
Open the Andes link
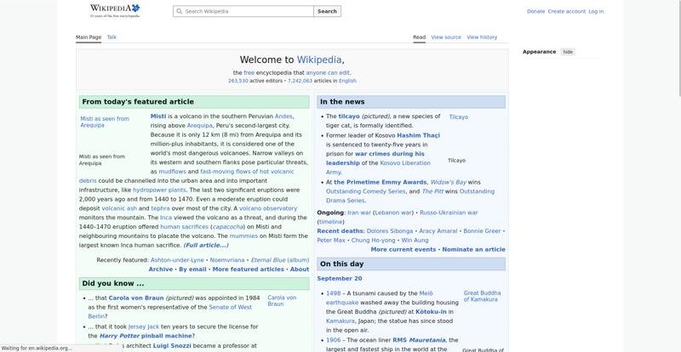(283, 116)
